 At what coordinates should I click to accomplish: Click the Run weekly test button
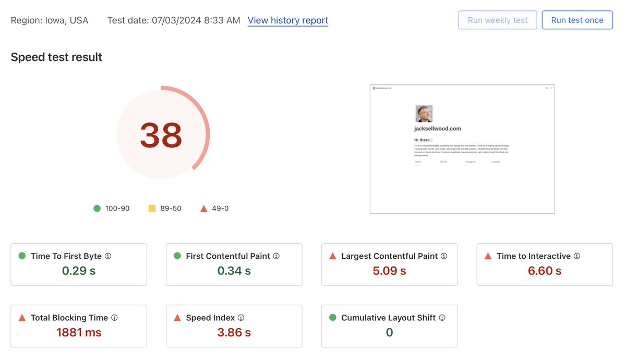(498, 20)
